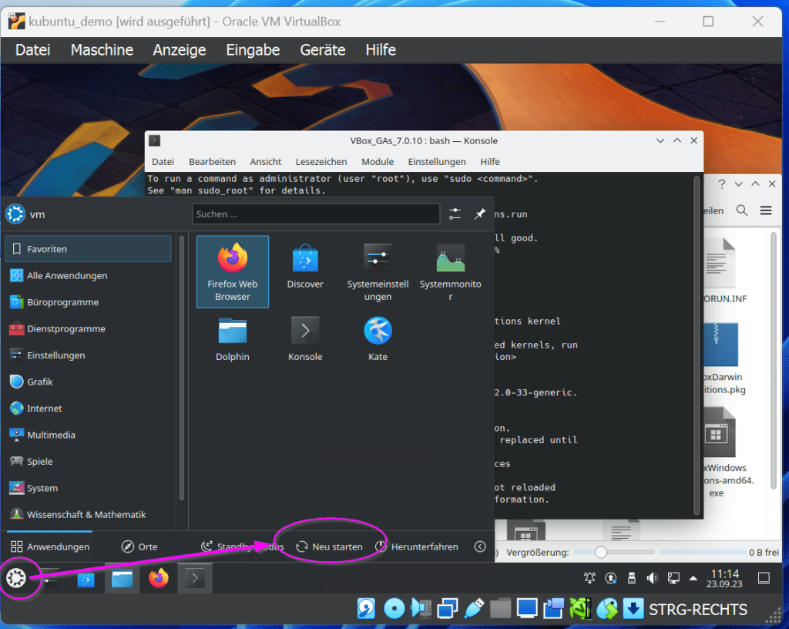Screen dimensions: 789x629
Task: Pin the application launcher open
Action: click(x=479, y=214)
